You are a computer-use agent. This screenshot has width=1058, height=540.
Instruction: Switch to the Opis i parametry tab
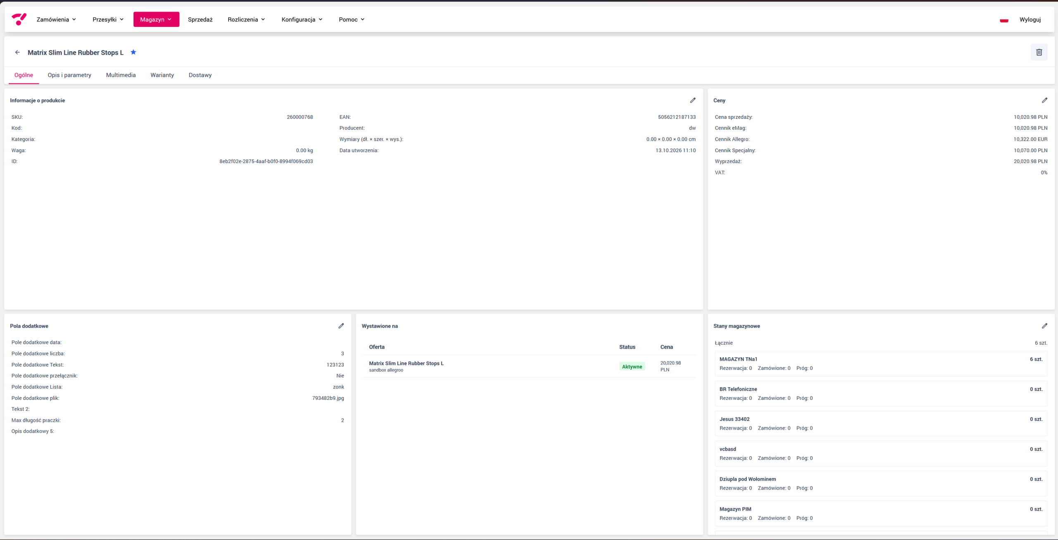pos(69,75)
